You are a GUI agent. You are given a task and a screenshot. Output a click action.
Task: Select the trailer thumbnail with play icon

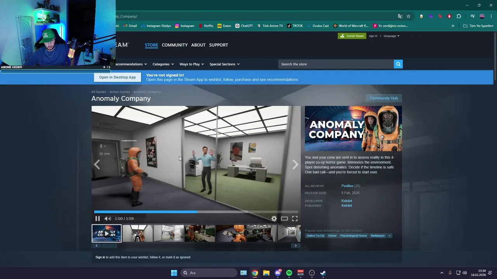coord(106,234)
